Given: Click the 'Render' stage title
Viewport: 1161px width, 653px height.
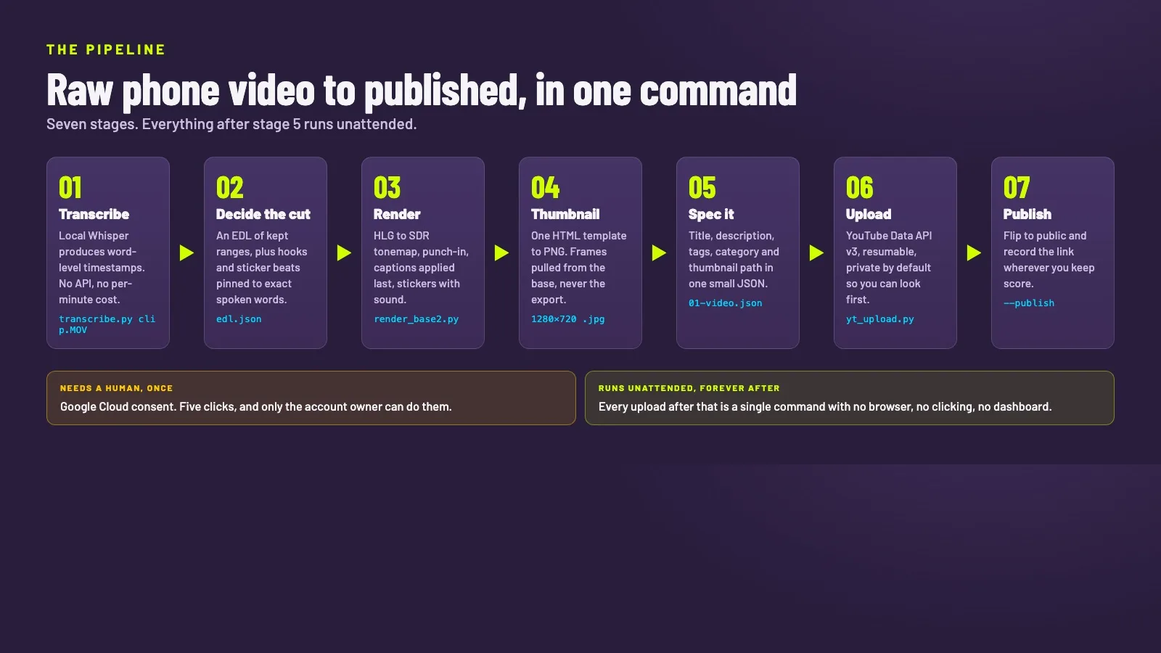Looking at the screenshot, I should point(397,214).
